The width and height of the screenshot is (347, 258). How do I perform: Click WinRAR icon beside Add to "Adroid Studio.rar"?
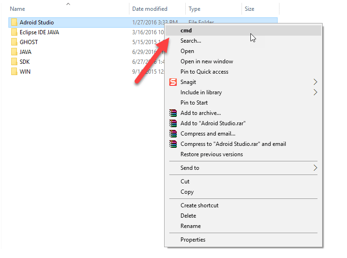pos(173,123)
